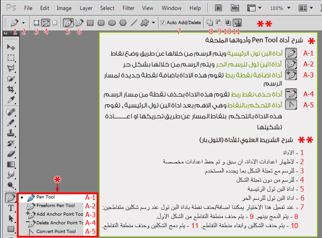
Task: Select the Move tool
Action: click(x=11, y=47)
